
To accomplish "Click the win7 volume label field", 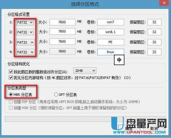I will (111, 22).
